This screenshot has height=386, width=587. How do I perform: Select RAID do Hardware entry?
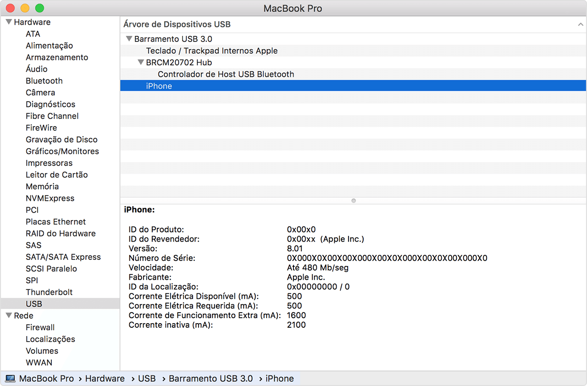pos(61,233)
